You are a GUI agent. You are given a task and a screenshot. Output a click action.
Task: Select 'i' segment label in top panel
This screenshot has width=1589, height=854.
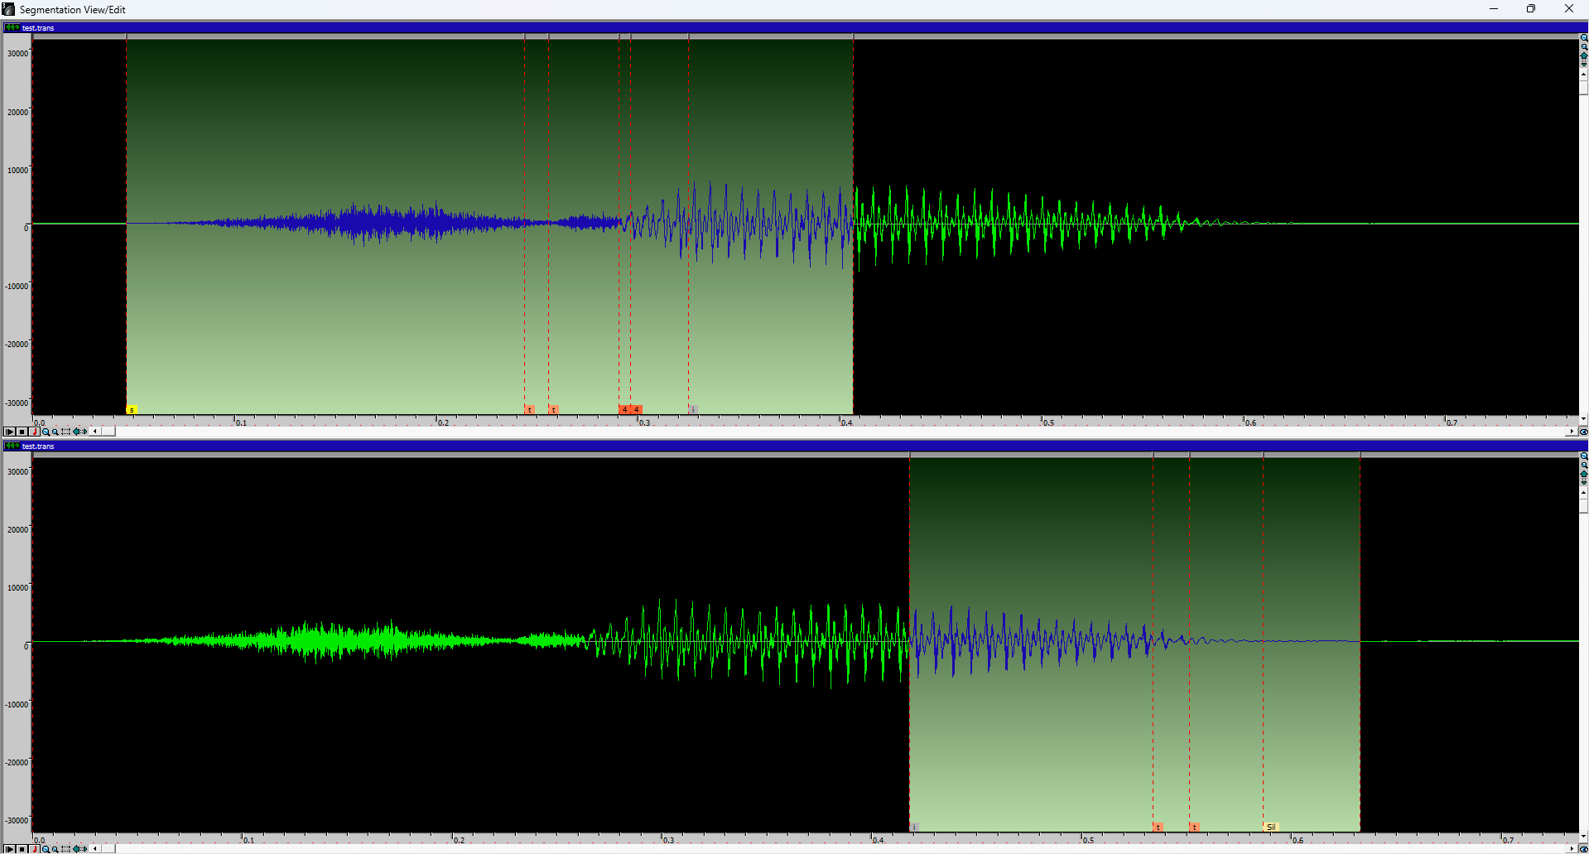(x=693, y=410)
